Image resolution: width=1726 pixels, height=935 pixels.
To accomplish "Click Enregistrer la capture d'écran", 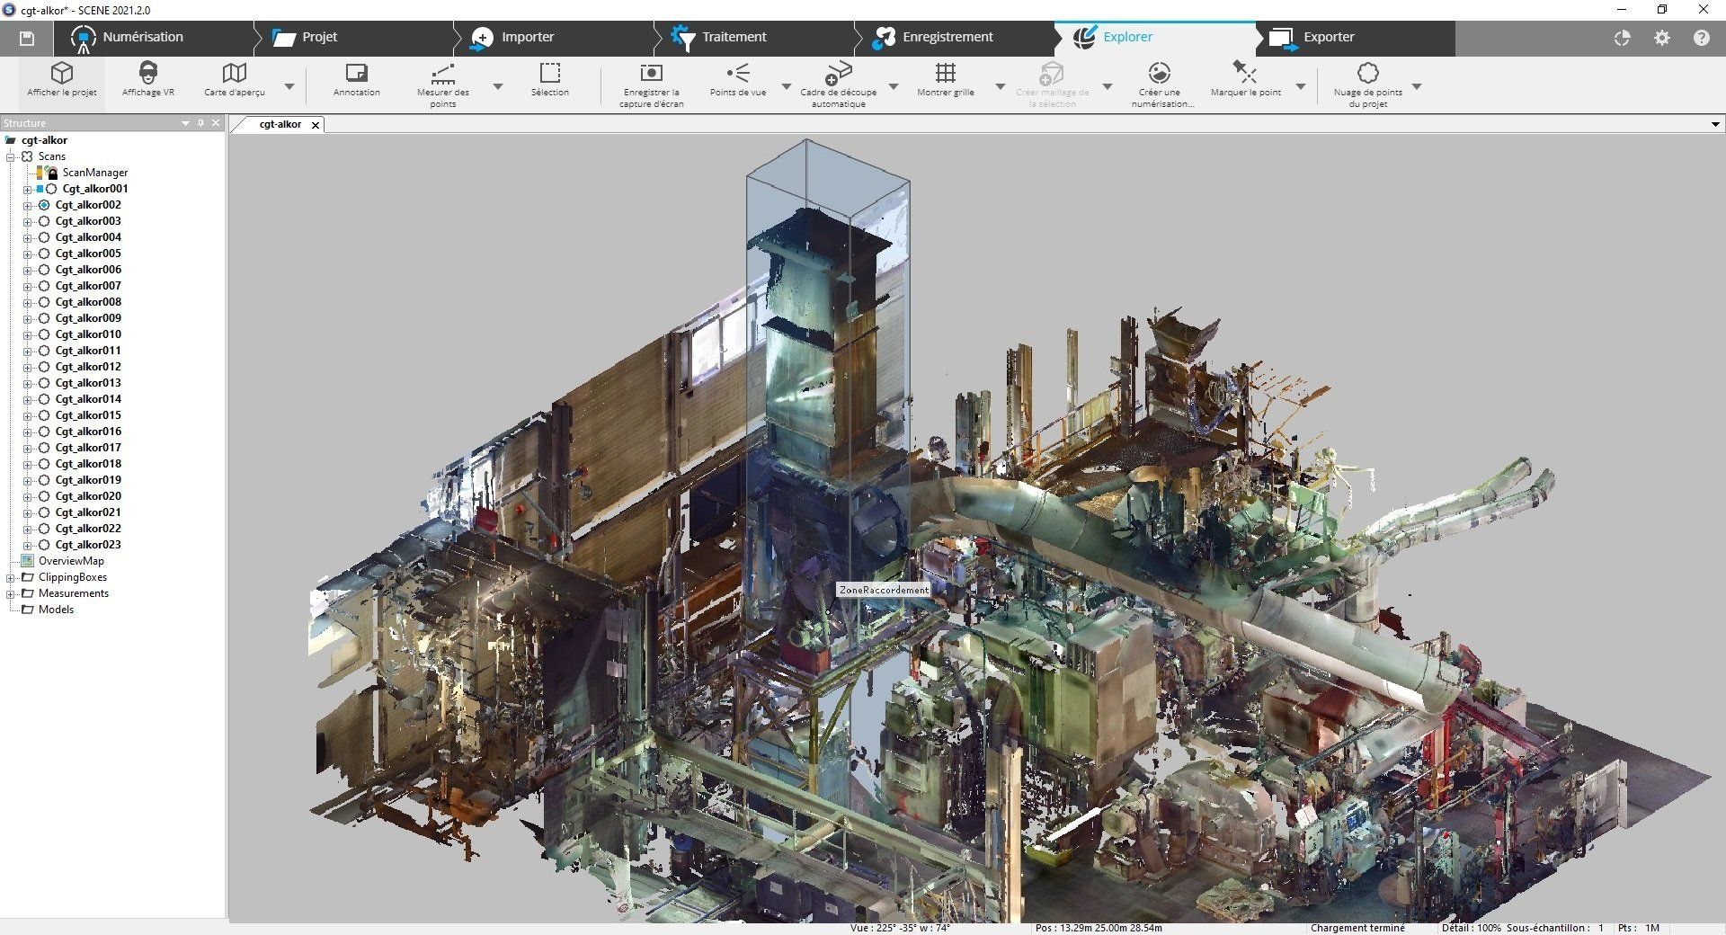I will tap(651, 85).
